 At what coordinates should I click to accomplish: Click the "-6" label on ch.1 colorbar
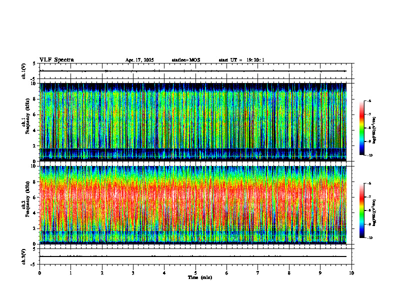pyautogui.click(x=369, y=101)
